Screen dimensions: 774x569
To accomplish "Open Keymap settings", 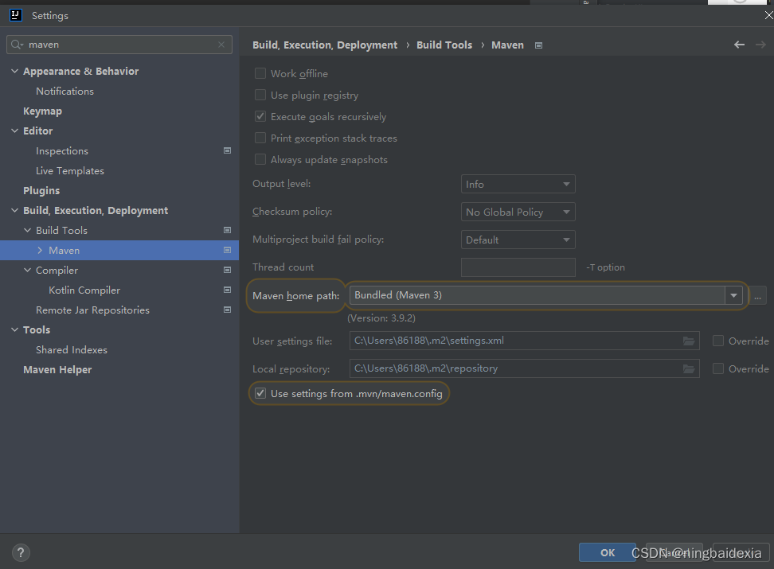I will (x=42, y=111).
